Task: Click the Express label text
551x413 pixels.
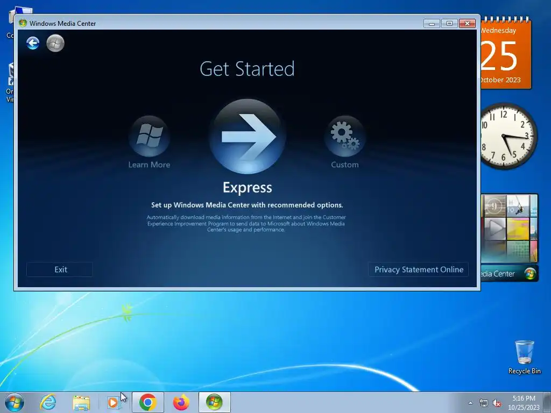Action: 248,188
